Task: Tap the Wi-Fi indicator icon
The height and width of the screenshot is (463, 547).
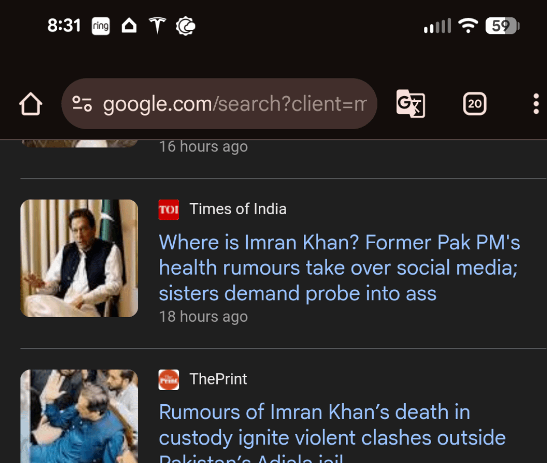Action: (468, 25)
